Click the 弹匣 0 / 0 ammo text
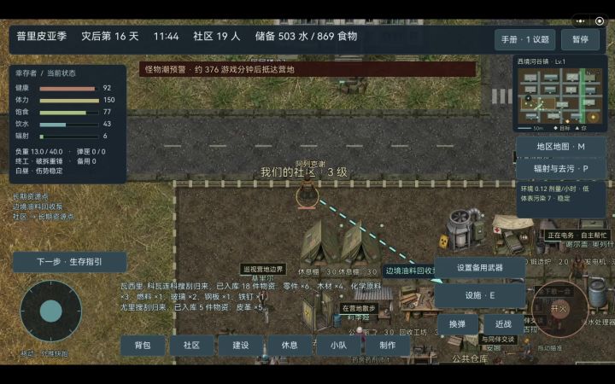Viewport: 615px width, 384px height. pyautogui.click(x=91, y=151)
